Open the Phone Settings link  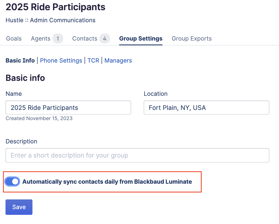pos(61,60)
